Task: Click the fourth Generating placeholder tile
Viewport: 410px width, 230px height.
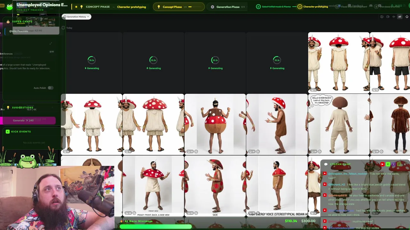Action: pos(277,63)
